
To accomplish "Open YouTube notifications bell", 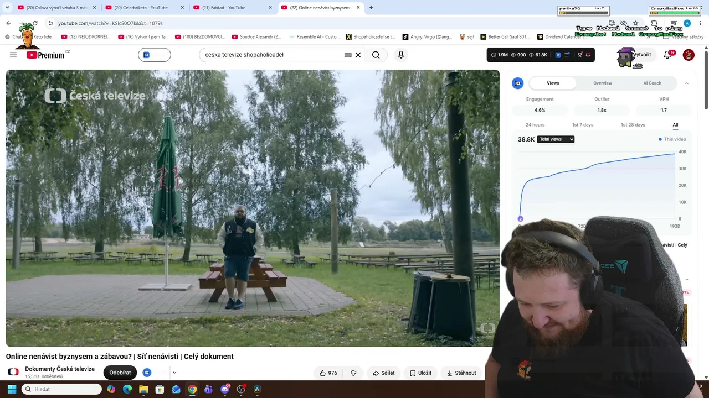I will coord(668,55).
